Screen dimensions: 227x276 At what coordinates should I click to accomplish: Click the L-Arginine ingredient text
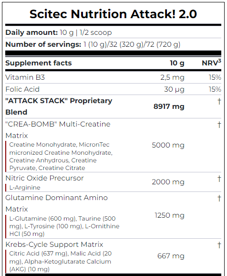[x=25, y=188]
